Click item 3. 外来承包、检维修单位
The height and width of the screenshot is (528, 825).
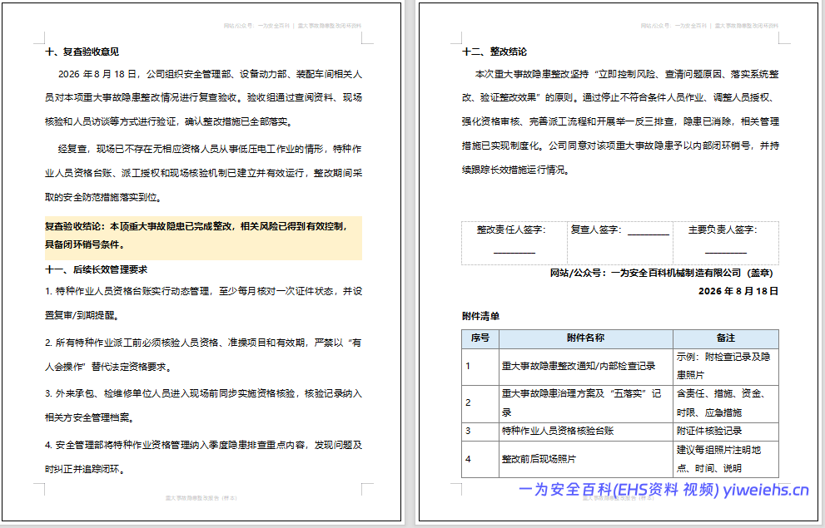click(204, 406)
